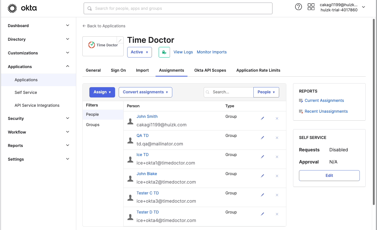
Task: Click the Recent Unassignments report icon
Action: [301, 111]
